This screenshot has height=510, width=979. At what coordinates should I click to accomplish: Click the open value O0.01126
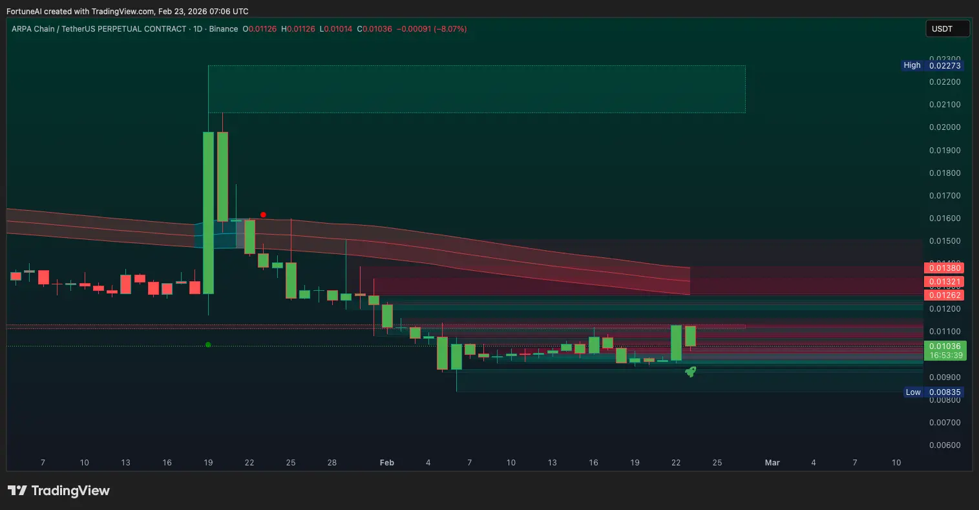pos(260,29)
